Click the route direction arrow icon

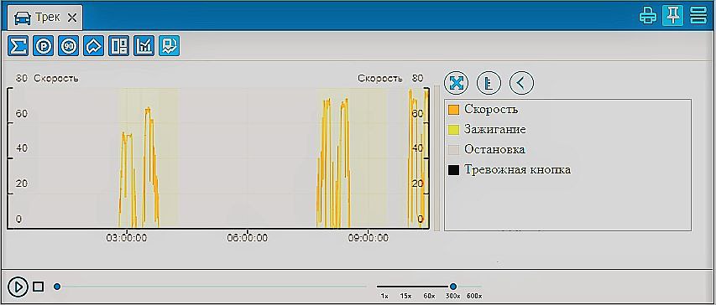[x=94, y=46]
